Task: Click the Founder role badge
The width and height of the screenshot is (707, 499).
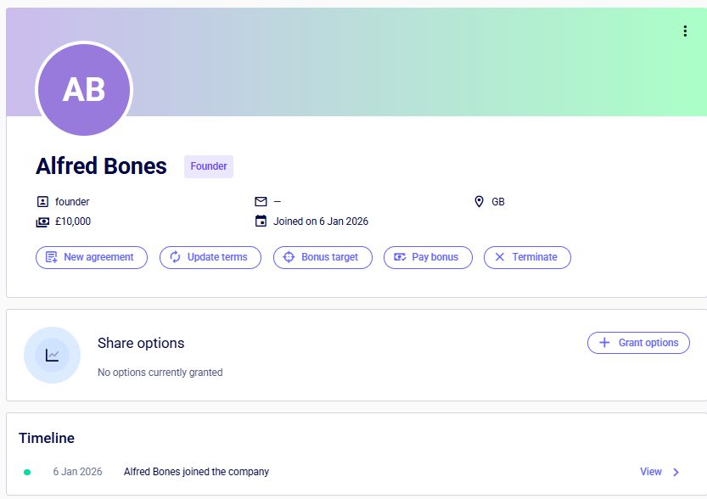Action: click(x=209, y=166)
